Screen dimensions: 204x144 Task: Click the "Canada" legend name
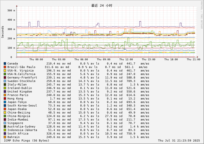point(13,63)
